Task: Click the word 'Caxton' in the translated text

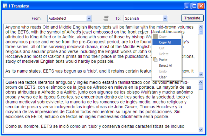Action: [x=72, y=112]
